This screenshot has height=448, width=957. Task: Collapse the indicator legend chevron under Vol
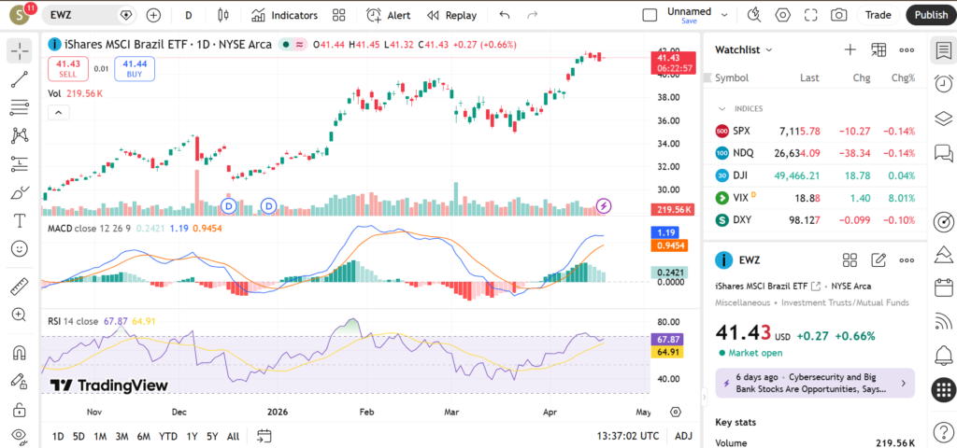tap(58, 113)
